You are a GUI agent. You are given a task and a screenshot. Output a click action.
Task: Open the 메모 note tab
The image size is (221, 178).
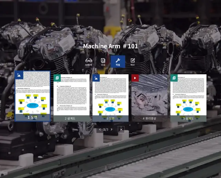(x=133, y=62)
